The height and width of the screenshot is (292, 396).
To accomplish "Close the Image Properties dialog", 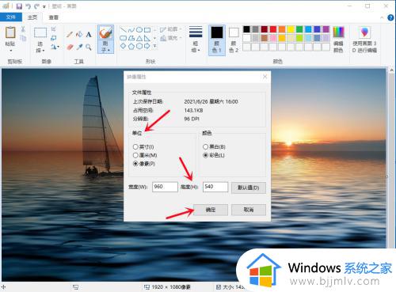I will [265, 77].
